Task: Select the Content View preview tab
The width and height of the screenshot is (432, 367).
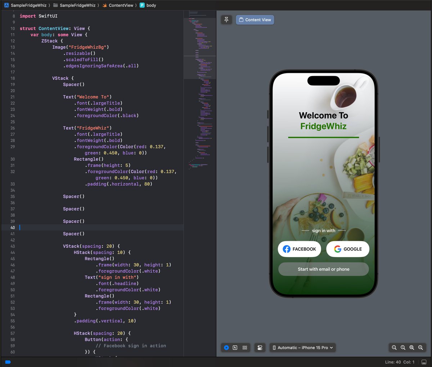Action: pyautogui.click(x=255, y=20)
